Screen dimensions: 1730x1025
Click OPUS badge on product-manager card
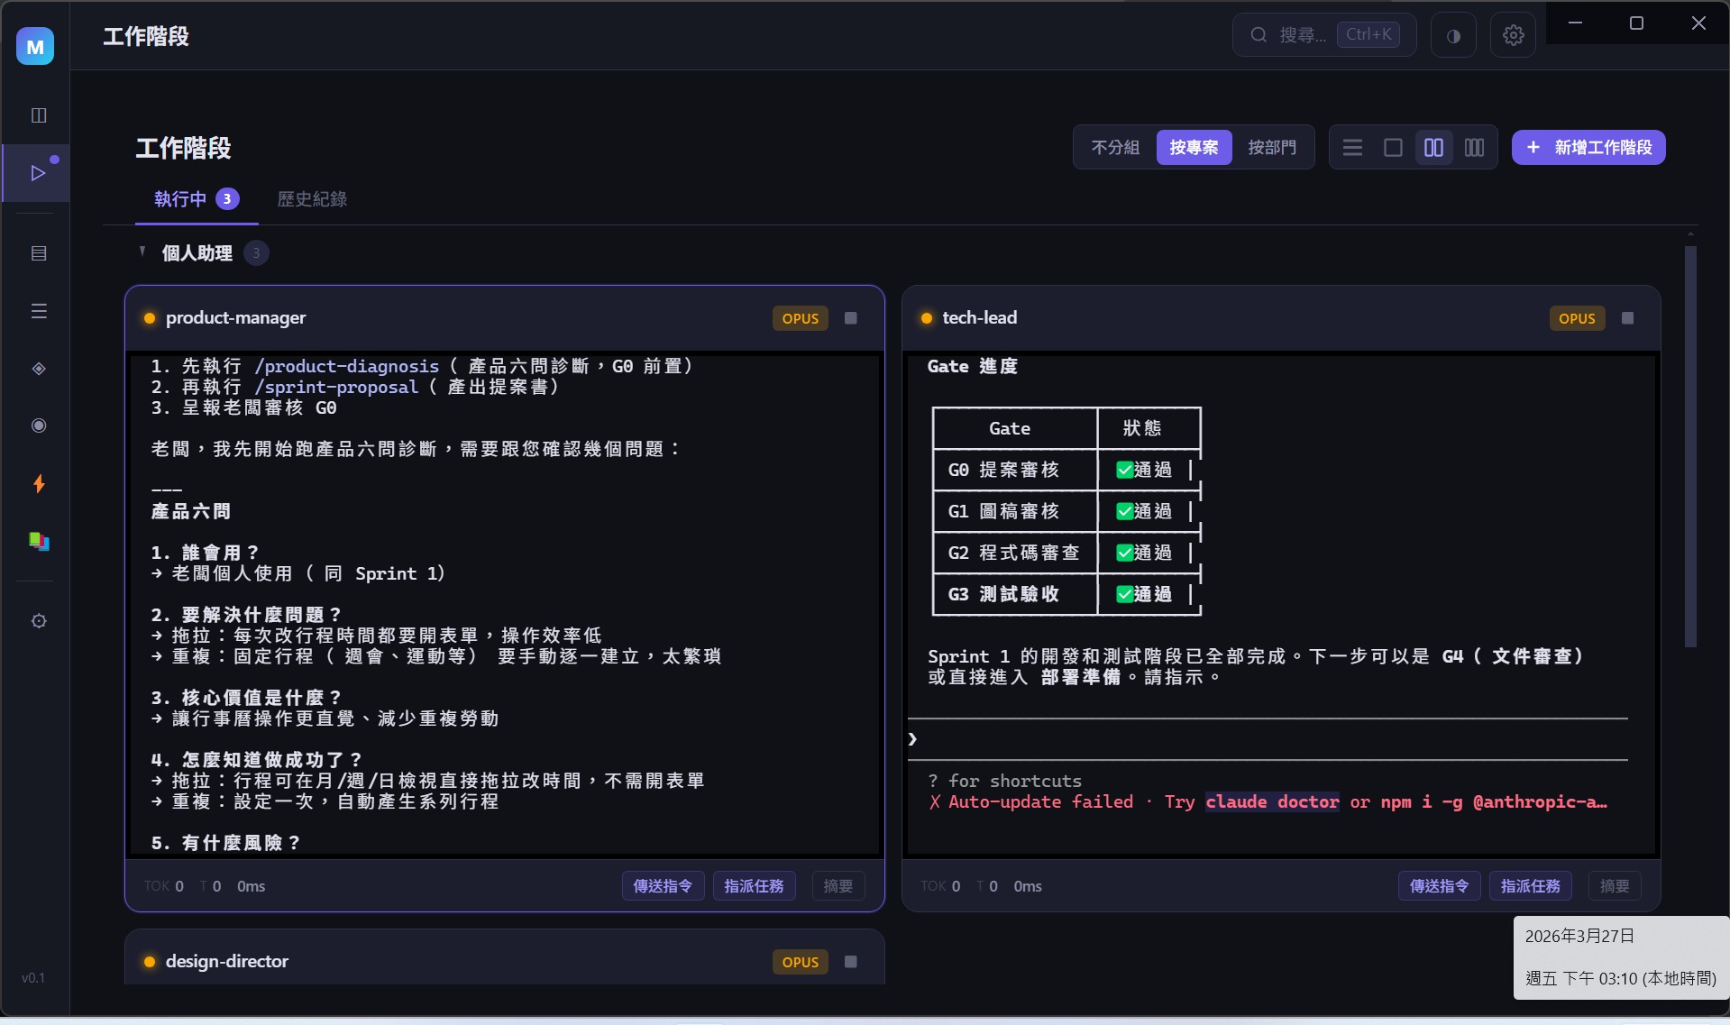pyautogui.click(x=801, y=318)
